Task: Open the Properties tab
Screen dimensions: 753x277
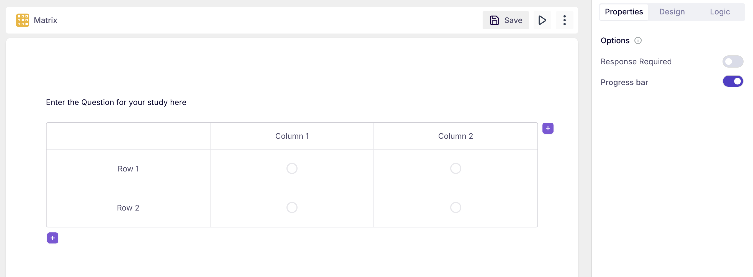Action: (x=624, y=12)
